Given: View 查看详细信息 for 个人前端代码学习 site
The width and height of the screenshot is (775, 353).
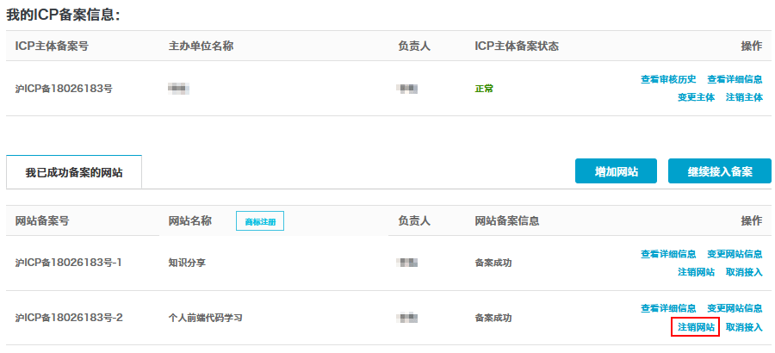Looking at the screenshot, I should point(668,308).
